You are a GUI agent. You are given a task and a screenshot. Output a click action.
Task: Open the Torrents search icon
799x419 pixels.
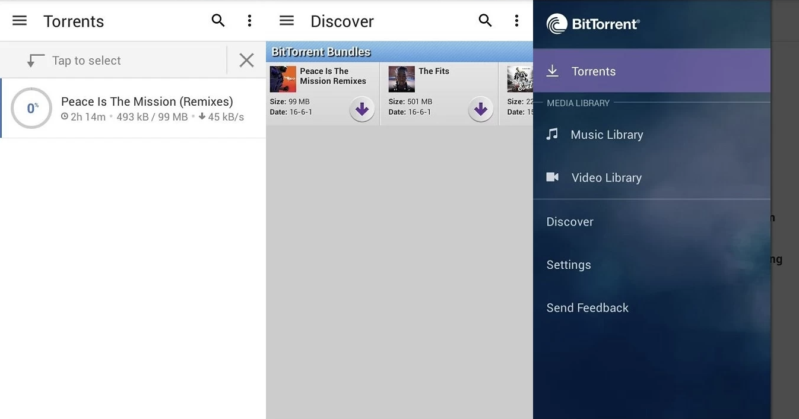pyautogui.click(x=218, y=21)
